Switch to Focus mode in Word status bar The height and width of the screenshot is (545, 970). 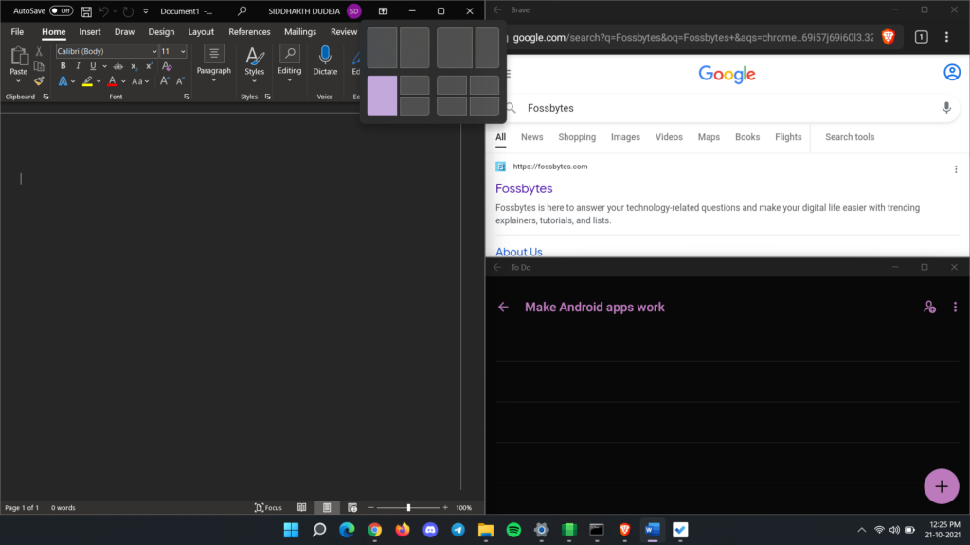268,507
